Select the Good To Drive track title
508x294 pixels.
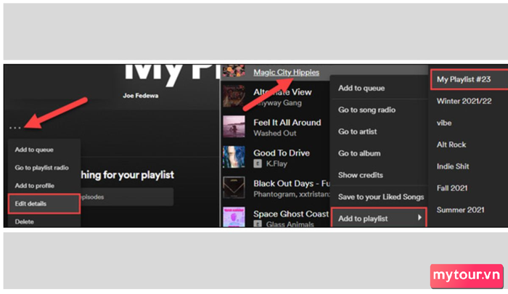(282, 153)
